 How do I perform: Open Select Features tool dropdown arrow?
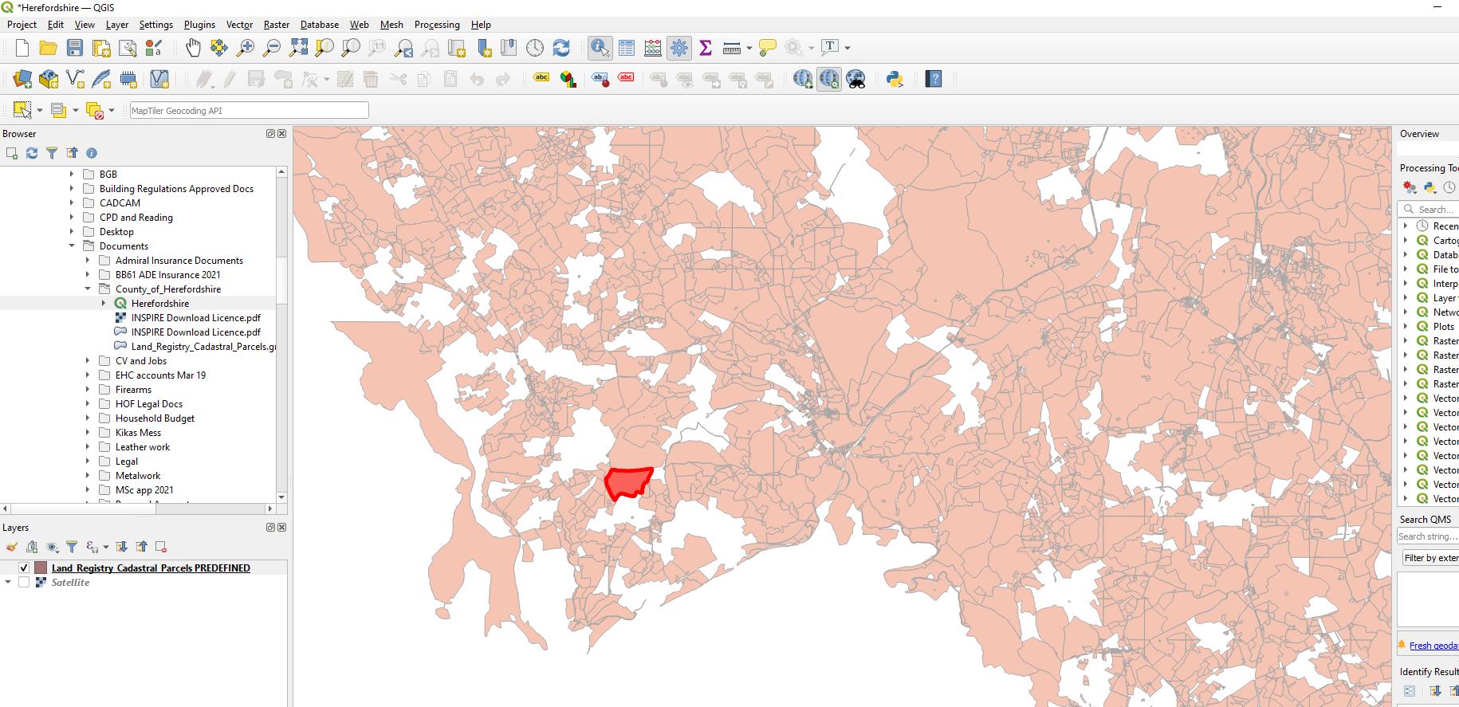pyautogui.click(x=40, y=111)
